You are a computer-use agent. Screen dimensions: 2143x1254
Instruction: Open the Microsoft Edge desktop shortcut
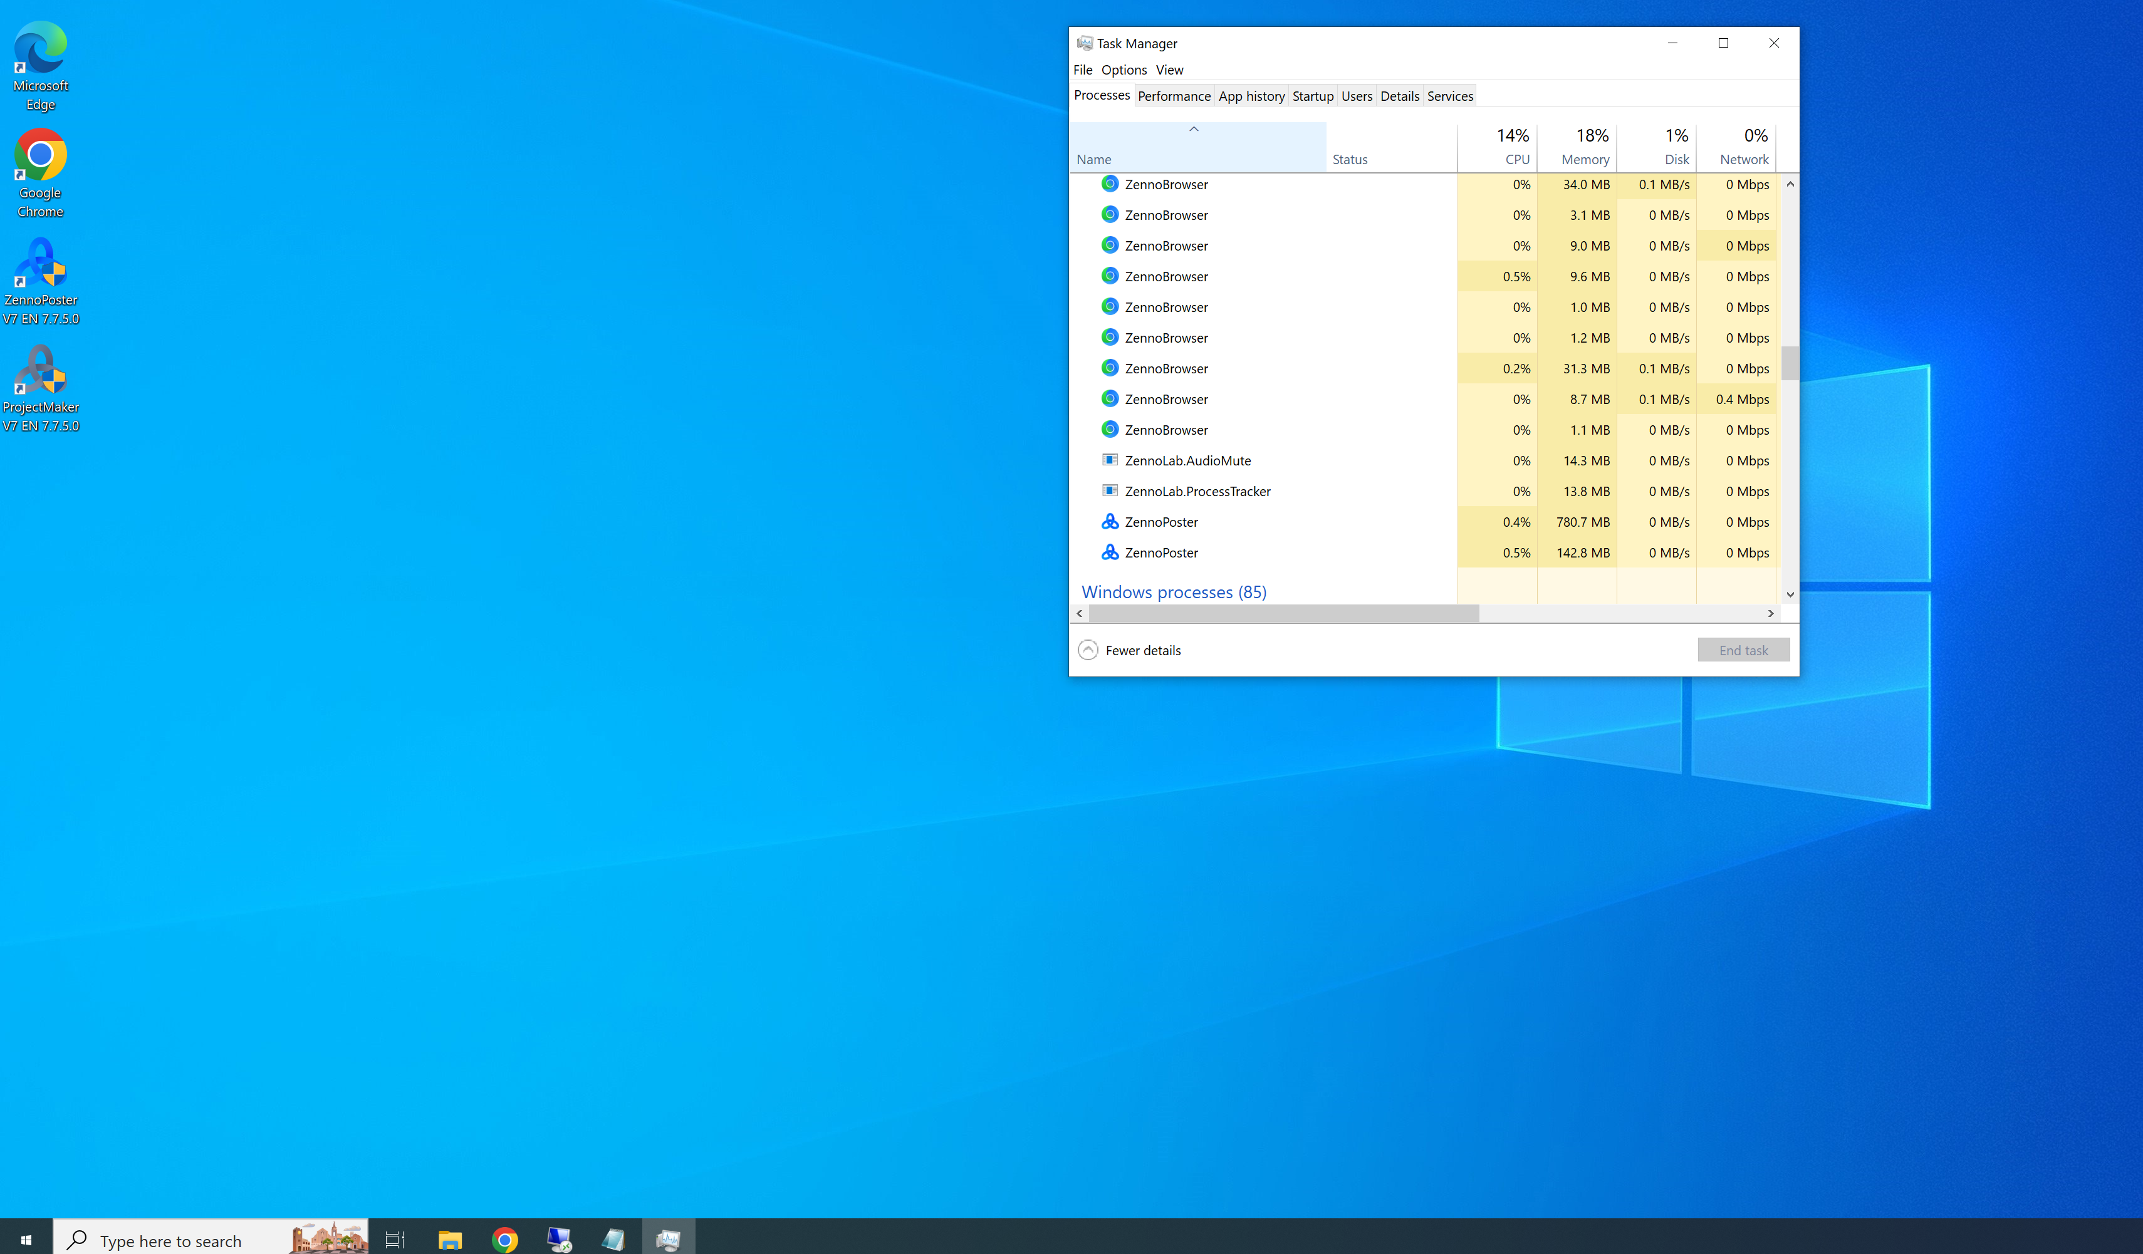[41, 66]
